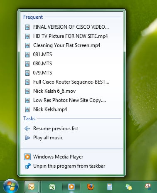Click orange play icon beside Windows Media Player
Image resolution: width=157 pixels, height=193 pixels.
[x=27, y=157]
